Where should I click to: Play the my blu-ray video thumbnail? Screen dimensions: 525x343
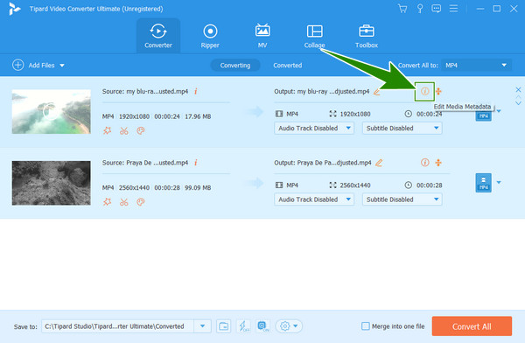click(52, 111)
